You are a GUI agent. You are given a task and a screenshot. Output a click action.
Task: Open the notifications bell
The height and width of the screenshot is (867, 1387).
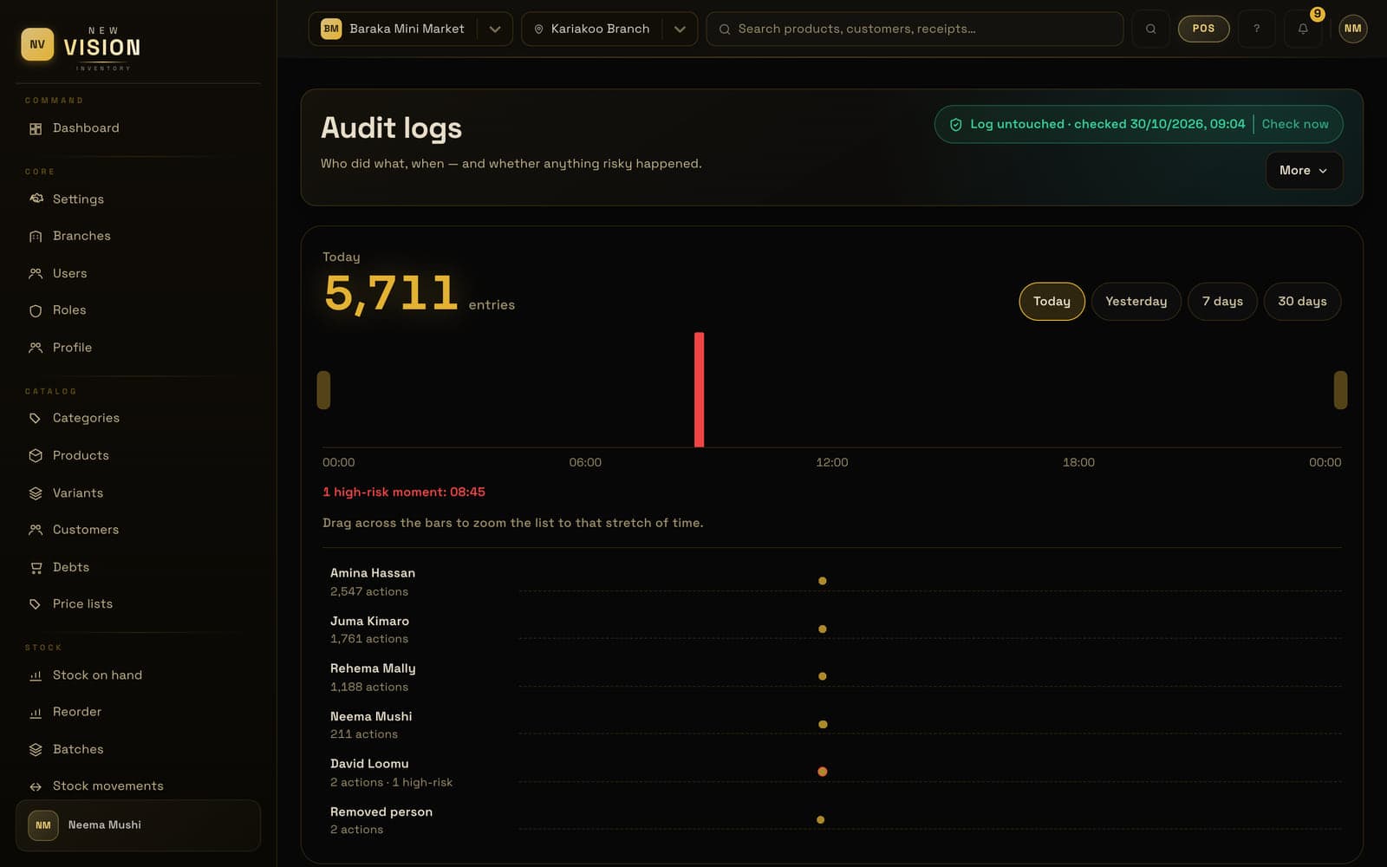(x=1303, y=29)
